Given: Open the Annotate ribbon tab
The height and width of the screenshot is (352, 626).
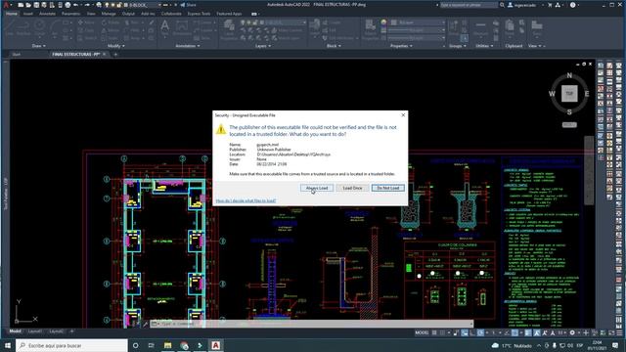Looking at the screenshot, I should pos(47,14).
